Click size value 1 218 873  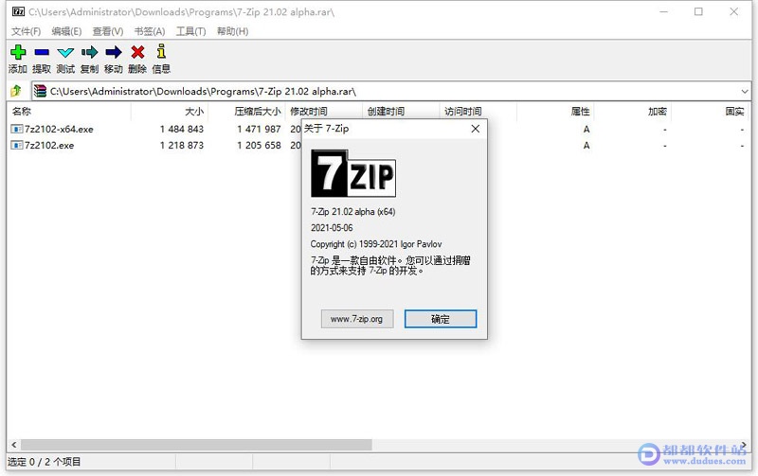[x=182, y=145]
